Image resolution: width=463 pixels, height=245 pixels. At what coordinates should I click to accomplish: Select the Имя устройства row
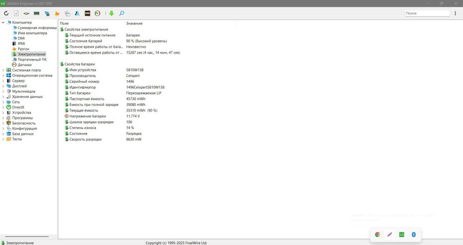(x=104, y=70)
